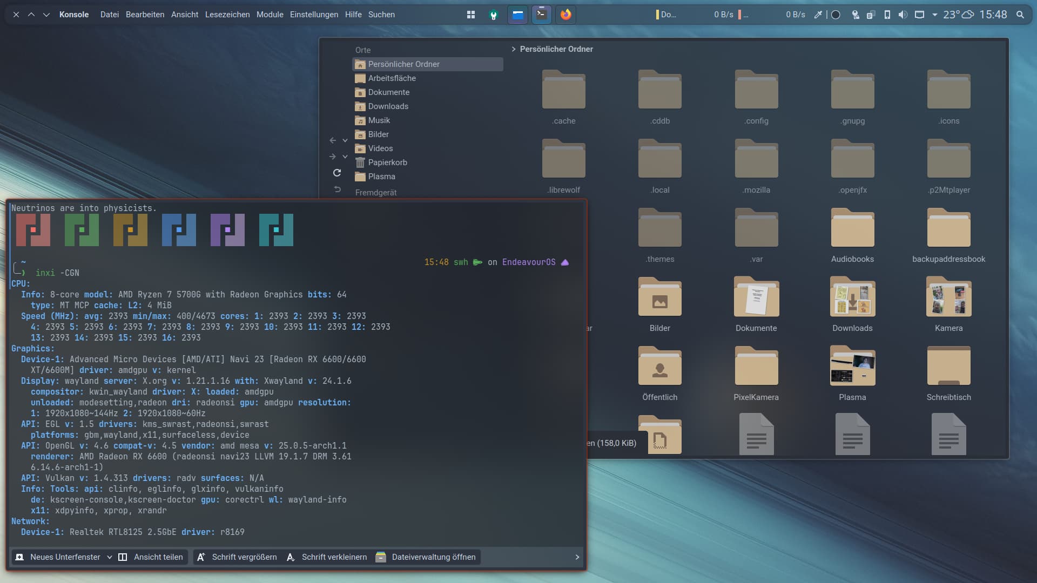
Task: Activate the Konsole taskbar icon
Action: tap(541, 15)
